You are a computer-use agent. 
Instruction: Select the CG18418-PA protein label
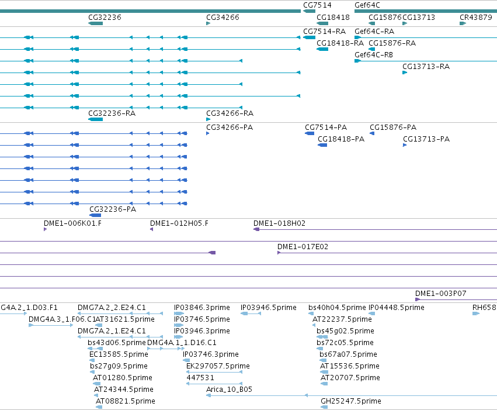[x=341, y=139]
